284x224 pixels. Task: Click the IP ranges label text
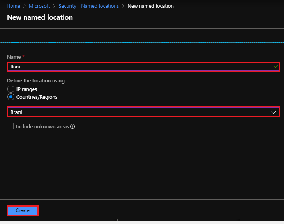26,89
